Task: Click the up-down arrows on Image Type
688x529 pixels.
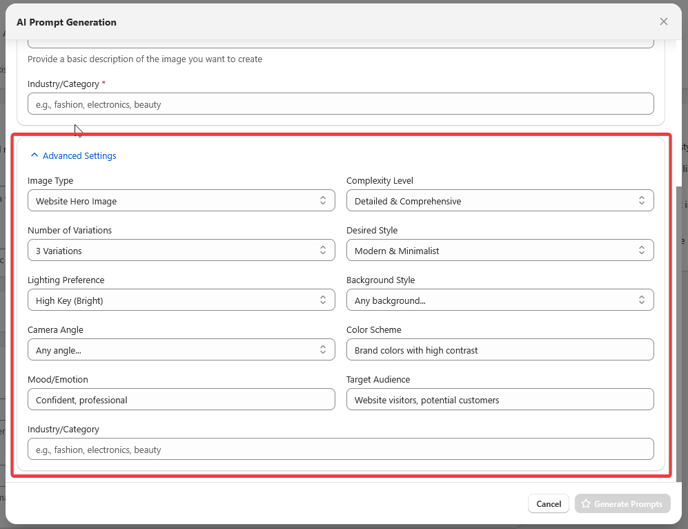Action: coord(323,201)
